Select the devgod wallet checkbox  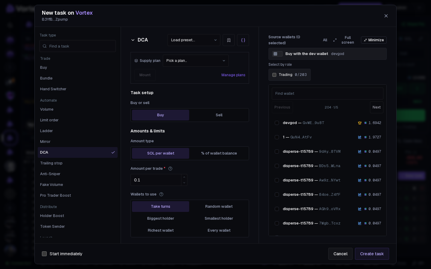pyautogui.click(x=277, y=123)
